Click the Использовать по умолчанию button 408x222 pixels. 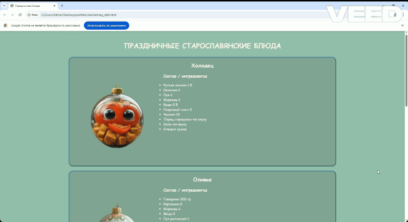coord(106,25)
